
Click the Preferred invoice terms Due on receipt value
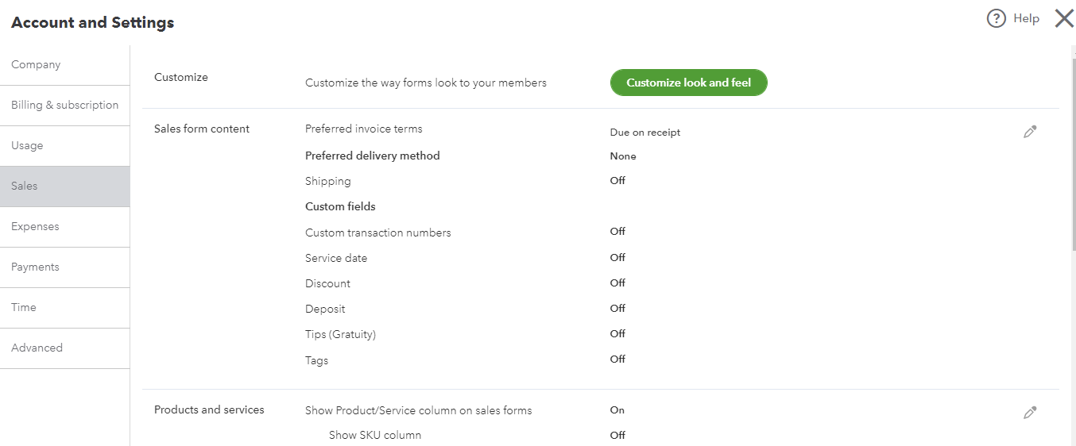click(x=644, y=133)
